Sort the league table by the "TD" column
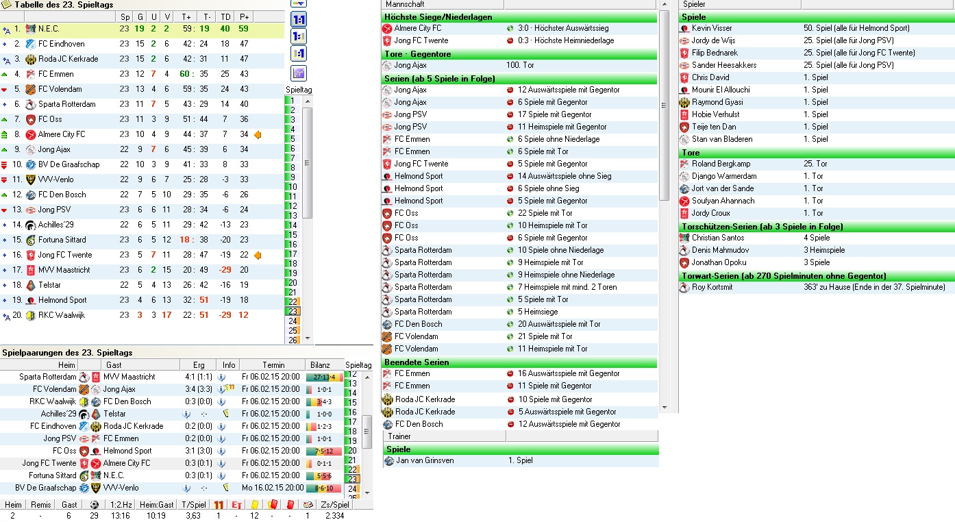This screenshot has height=522, width=955. click(x=225, y=16)
